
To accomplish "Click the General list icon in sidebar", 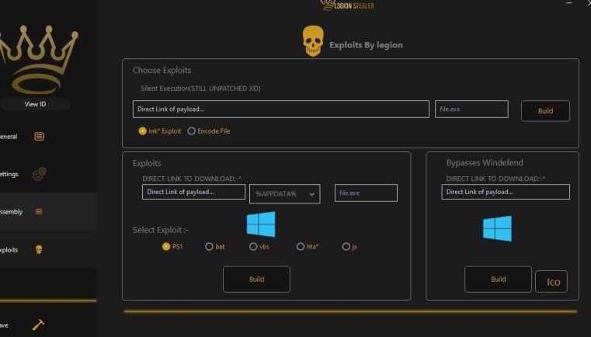I will tap(40, 137).
